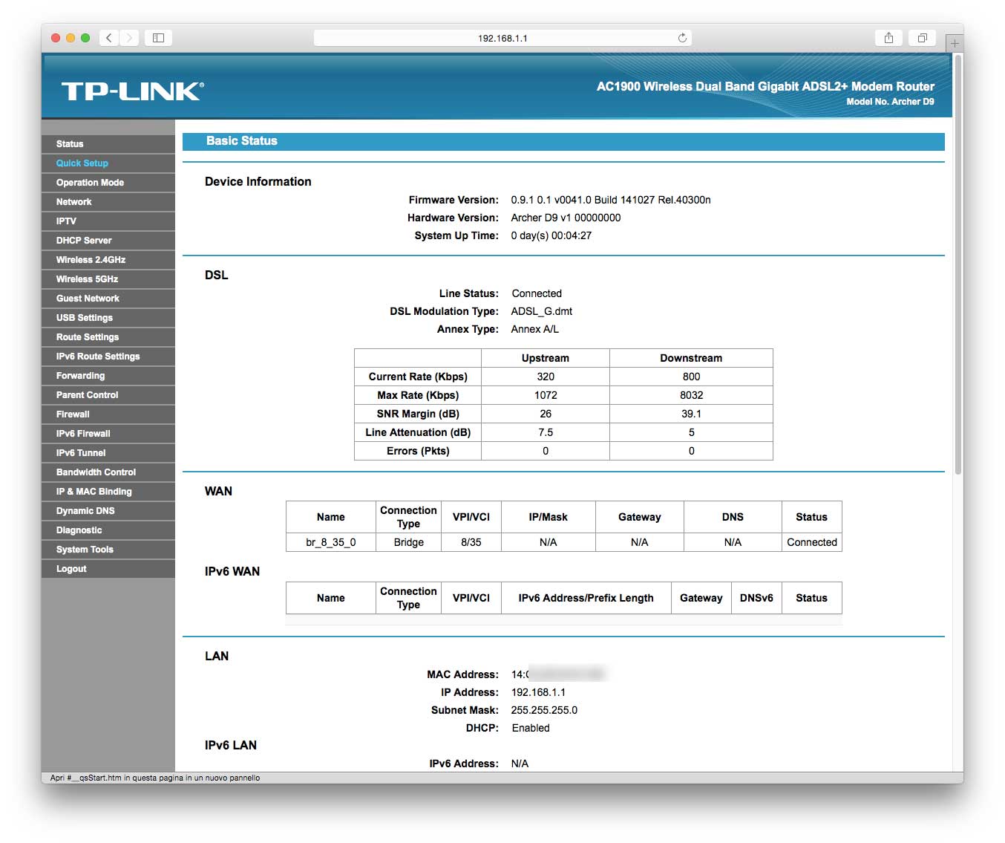Select Parent Control in sidebar
Screen dimensions: 1005x843
click(87, 395)
